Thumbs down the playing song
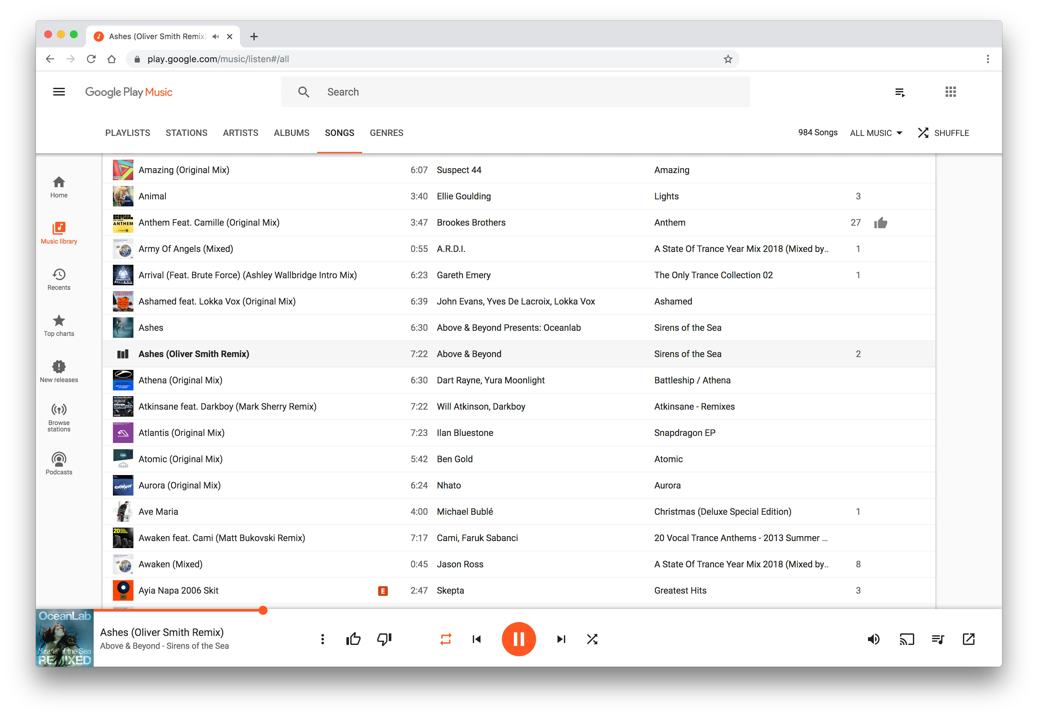Image resolution: width=1038 pixels, height=718 pixels. [384, 639]
